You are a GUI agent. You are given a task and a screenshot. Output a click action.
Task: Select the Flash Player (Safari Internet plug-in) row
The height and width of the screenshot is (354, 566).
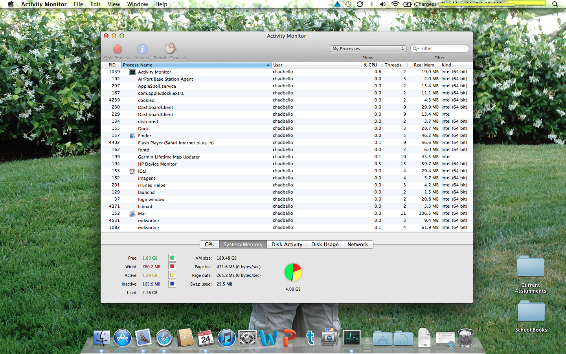click(x=287, y=143)
